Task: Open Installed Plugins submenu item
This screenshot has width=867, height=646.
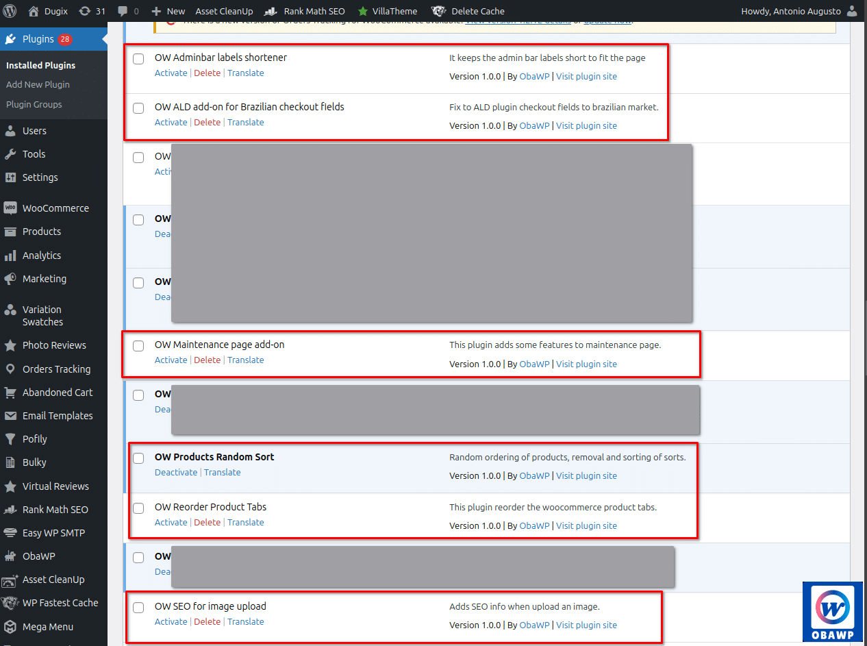Action: tap(41, 65)
